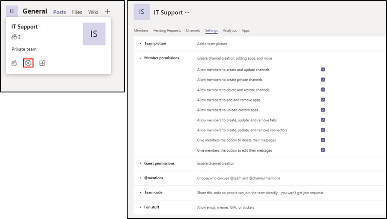The height and width of the screenshot is (219, 387).
Task: Switch to the Analytics tab
Action: point(230,30)
